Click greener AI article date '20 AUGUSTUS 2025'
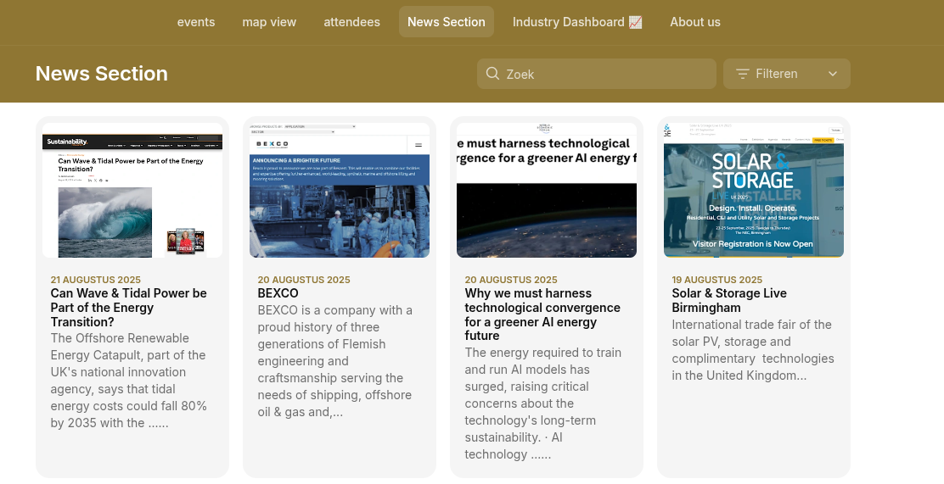 [511, 280]
